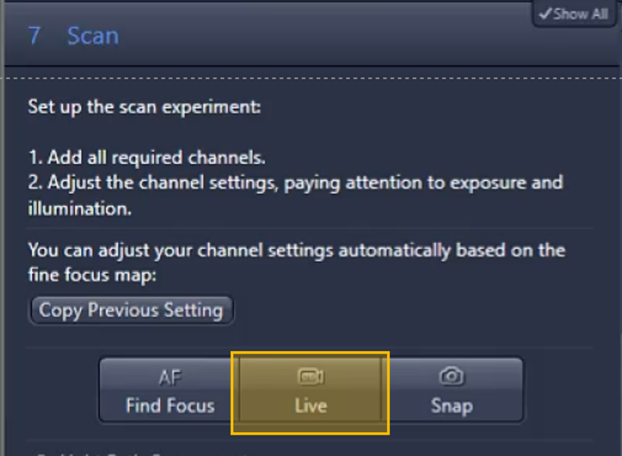Click the 'adjust your channel settings automatically' text

275,251
